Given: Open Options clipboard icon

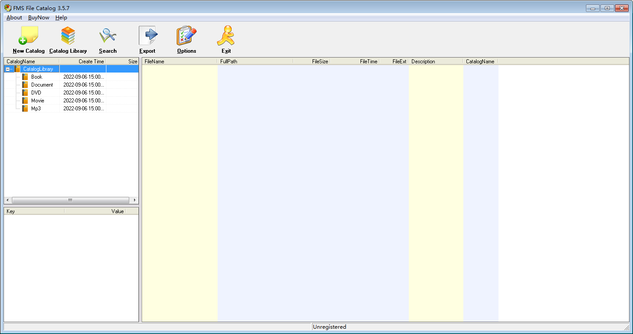Looking at the screenshot, I should click(x=186, y=36).
